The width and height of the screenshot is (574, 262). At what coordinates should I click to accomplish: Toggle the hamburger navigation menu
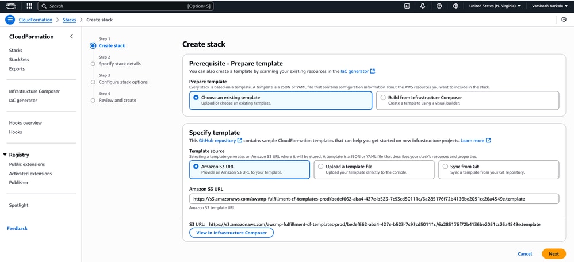click(10, 20)
